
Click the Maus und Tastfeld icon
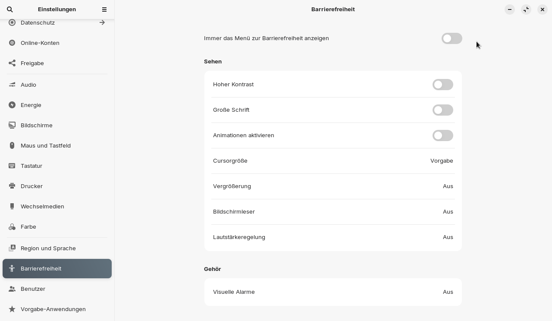(x=12, y=145)
